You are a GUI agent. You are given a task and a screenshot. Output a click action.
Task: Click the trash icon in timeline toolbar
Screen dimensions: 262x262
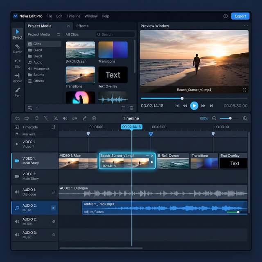(94, 118)
